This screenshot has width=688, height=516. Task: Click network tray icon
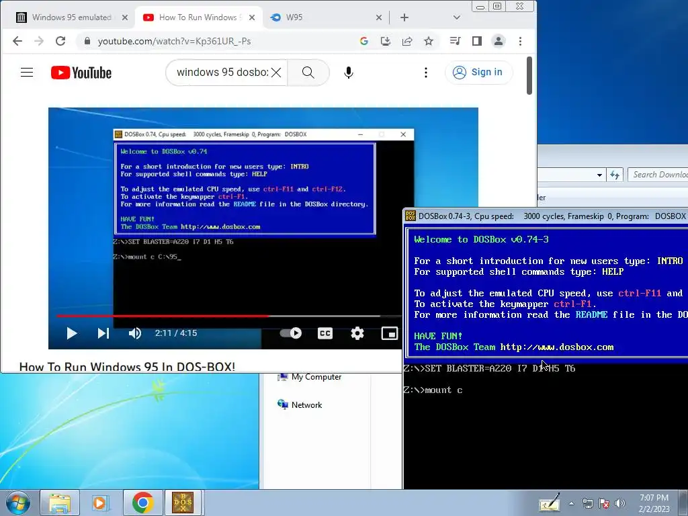coord(587,503)
